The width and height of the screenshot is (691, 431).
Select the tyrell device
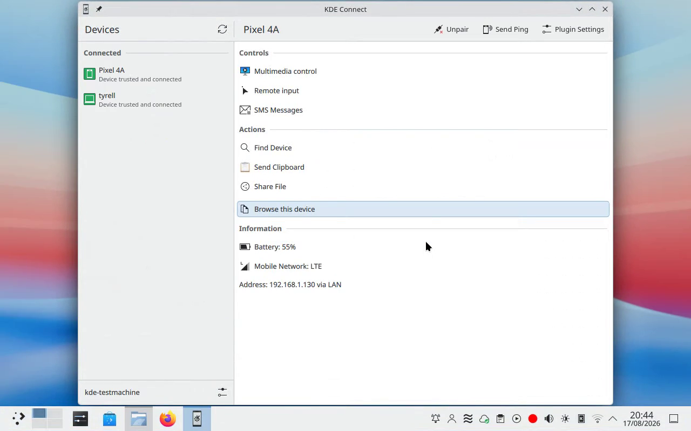[156, 100]
